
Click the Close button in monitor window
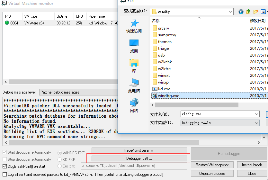coord(252,174)
